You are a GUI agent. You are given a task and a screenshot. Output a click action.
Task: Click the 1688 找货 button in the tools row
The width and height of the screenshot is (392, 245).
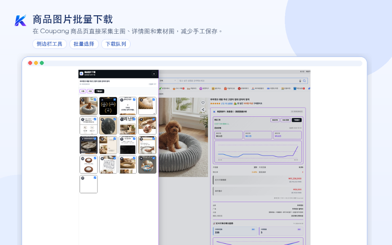click(x=286, y=120)
